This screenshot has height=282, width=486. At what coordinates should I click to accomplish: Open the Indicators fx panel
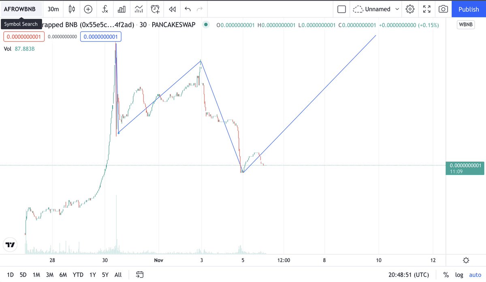tap(105, 9)
